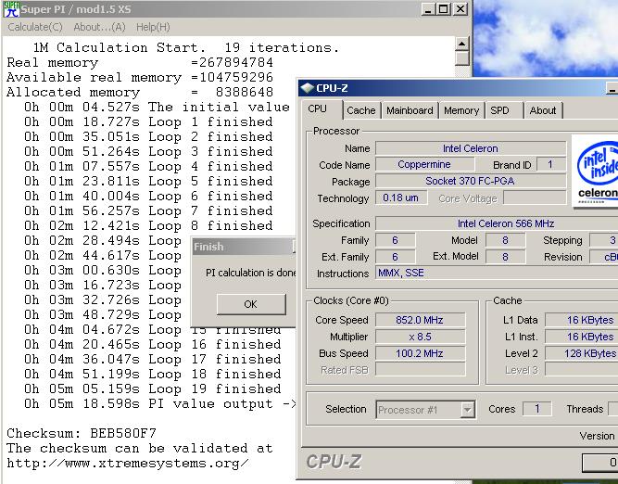Switch to the SPD tab
The height and width of the screenshot is (484, 618).
pyautogui.click(x=499, y=110)
